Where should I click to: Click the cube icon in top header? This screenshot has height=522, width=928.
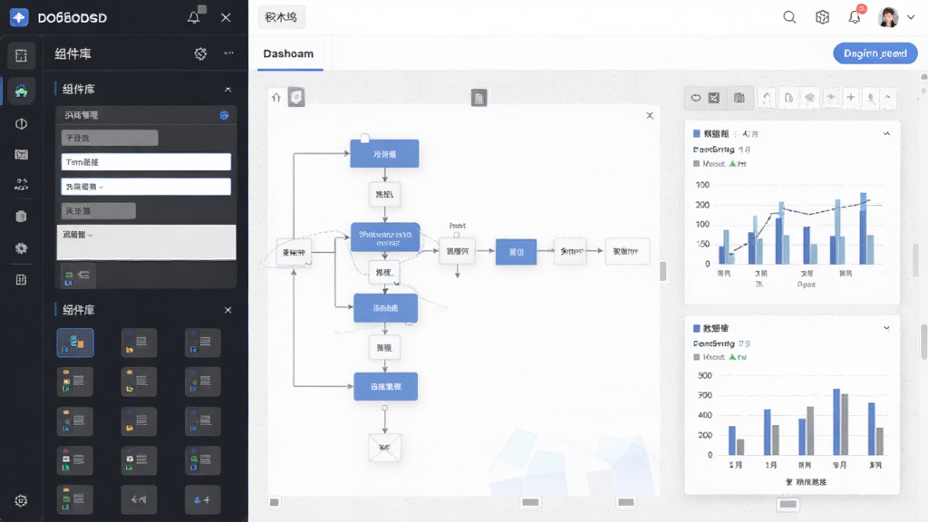click(822, 17)
